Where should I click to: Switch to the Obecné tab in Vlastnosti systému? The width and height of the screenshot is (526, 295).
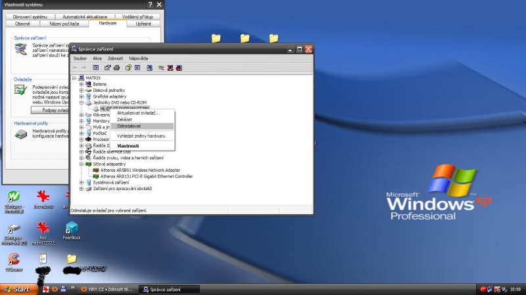[22, 24]
